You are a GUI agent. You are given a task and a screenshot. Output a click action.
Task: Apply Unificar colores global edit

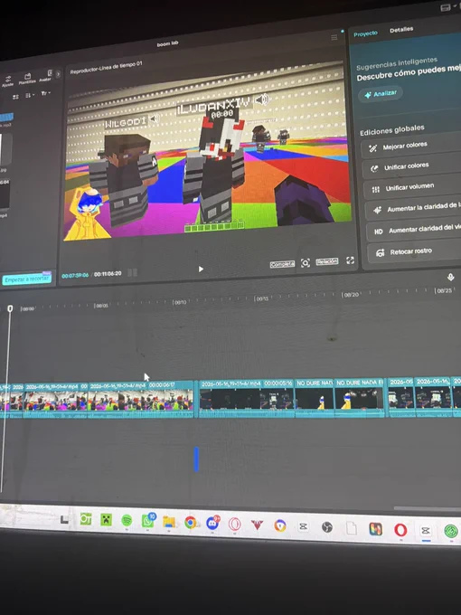click(411, 166)
